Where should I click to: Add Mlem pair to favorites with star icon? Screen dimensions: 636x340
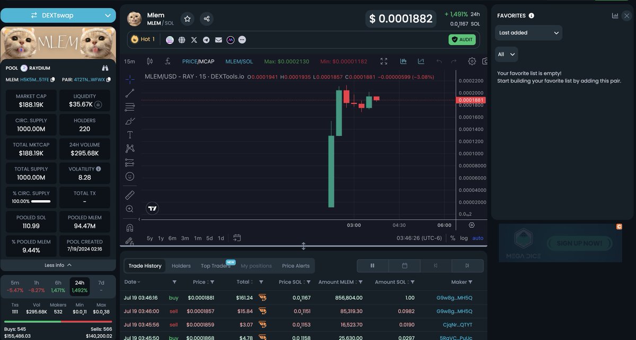(x=187, y=19)
